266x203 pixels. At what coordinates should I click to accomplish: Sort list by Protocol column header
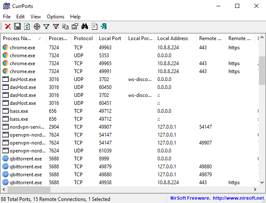84,38
